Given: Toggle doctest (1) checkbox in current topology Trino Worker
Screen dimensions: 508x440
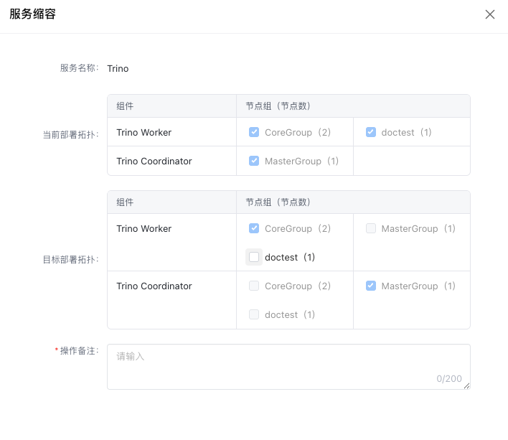Looking at the screenshot, I should click(x=371, y=132).
